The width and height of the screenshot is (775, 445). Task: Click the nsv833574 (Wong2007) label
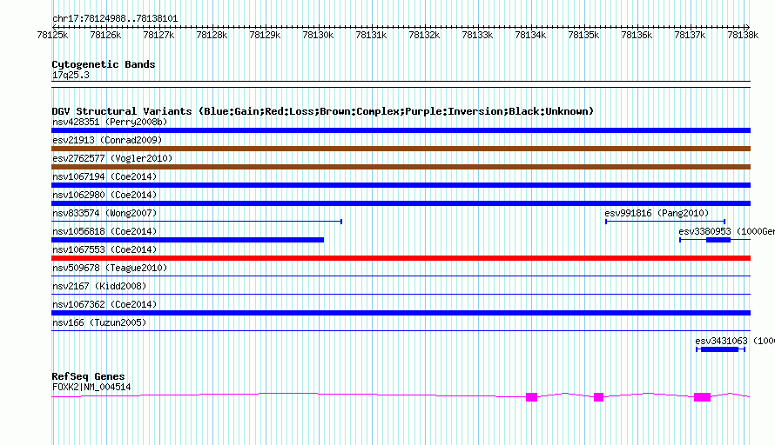click(104, 213)
